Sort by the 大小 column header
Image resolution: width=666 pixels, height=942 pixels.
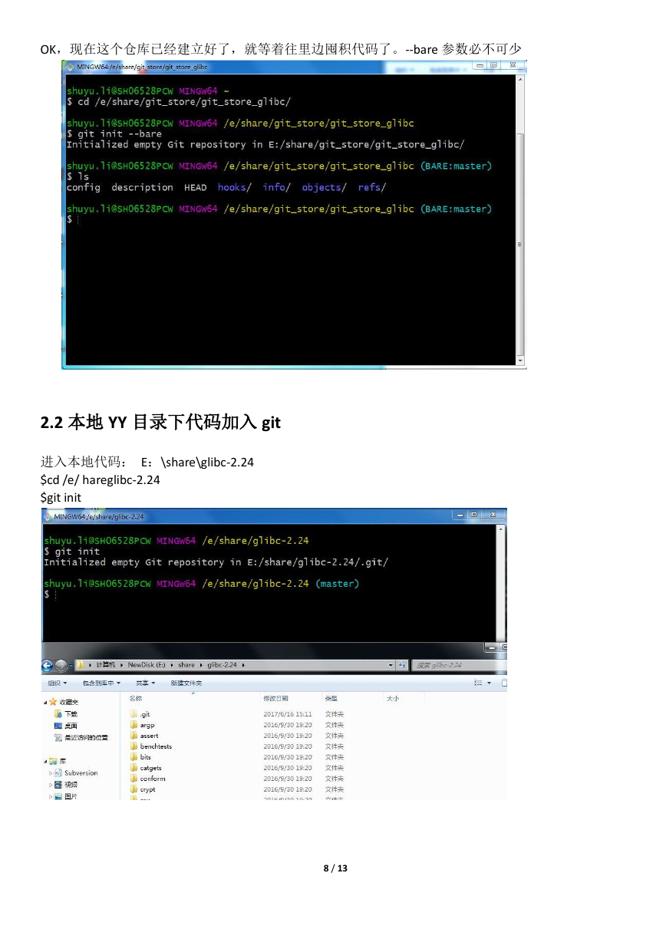391,699
